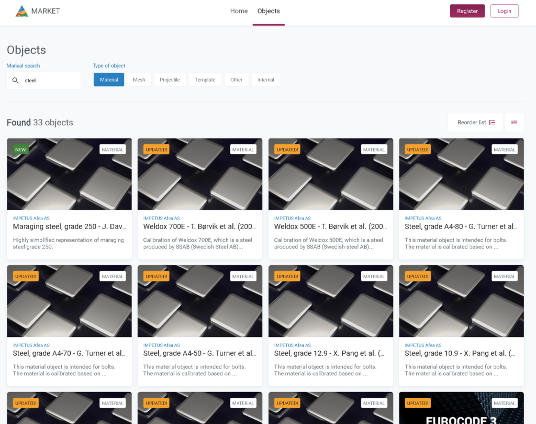Click the 'Weldox 500E - T. Børvik' title
The height and width of the screenshot is (424, 536).
tap(331, 226)
